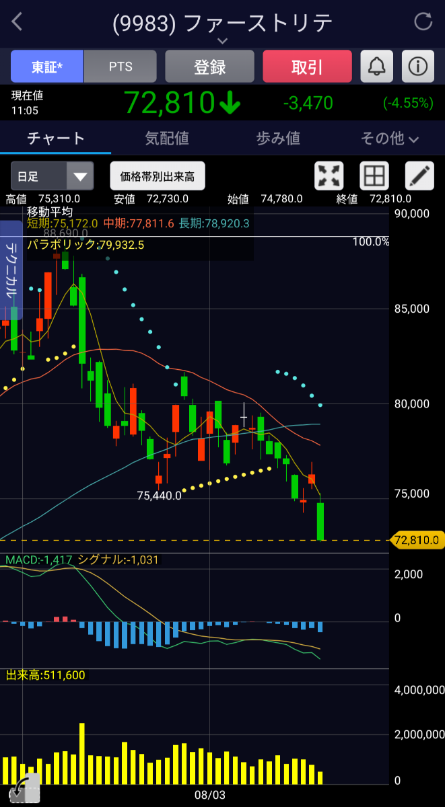
Task: Tap the (-4.55%) change percentage
Action: point(409,103)
